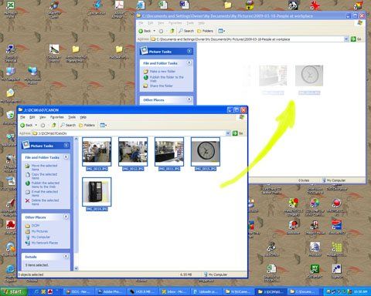The width and height of the screenshot is (371, 296).
Task: Collapse Picture Tasks in People at workplace window
Action: (189, 51)
